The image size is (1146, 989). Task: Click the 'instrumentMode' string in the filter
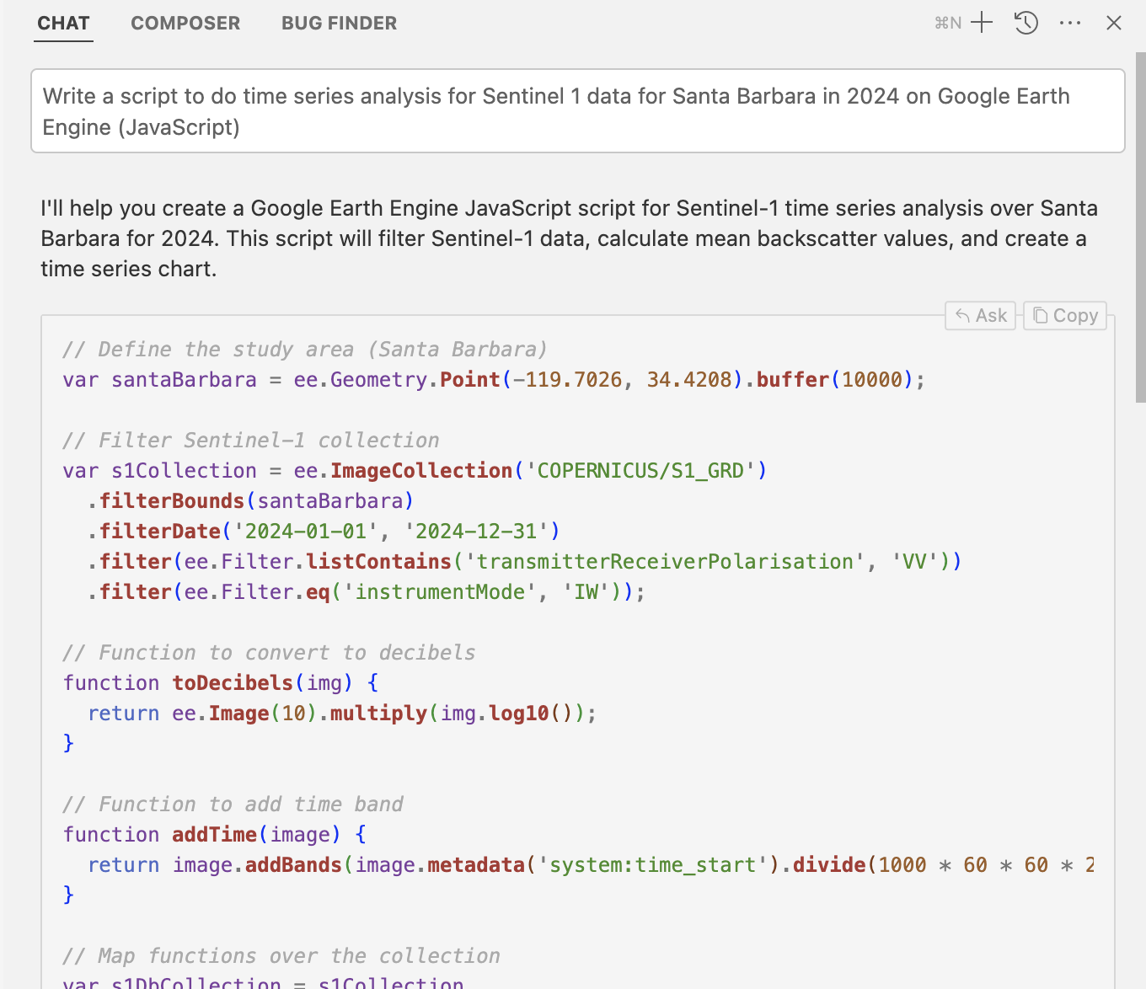click(440, 591)
